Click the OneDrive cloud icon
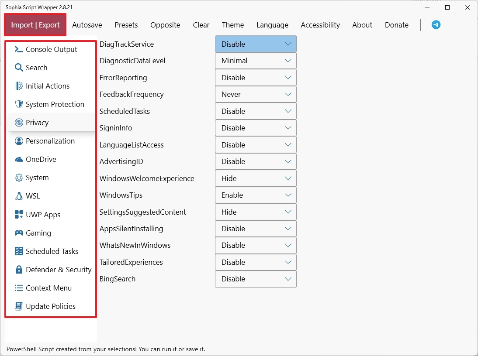This screenshot has width=478, height=356. click(x=19, y=159)
